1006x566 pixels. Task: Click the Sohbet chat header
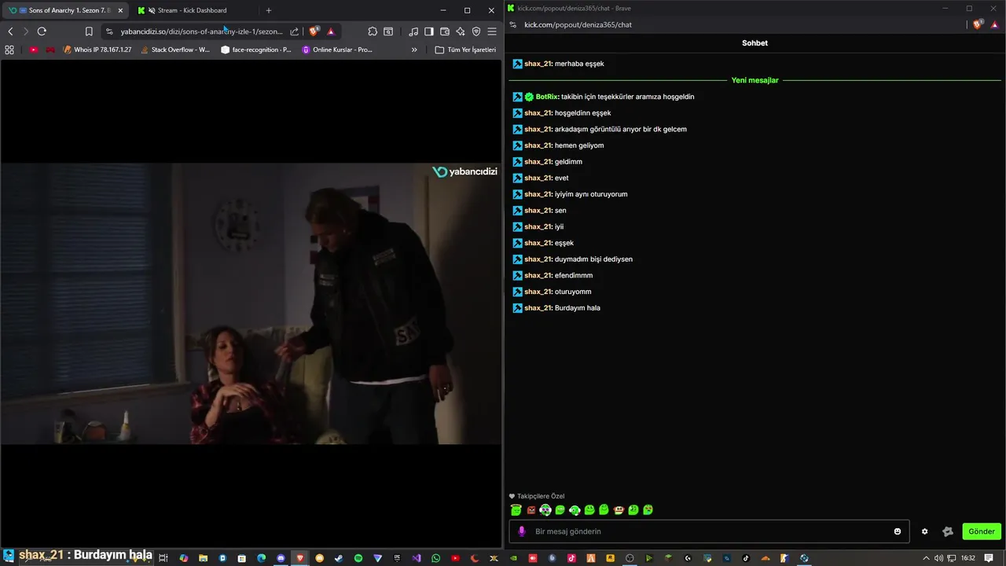pos(754,43)
